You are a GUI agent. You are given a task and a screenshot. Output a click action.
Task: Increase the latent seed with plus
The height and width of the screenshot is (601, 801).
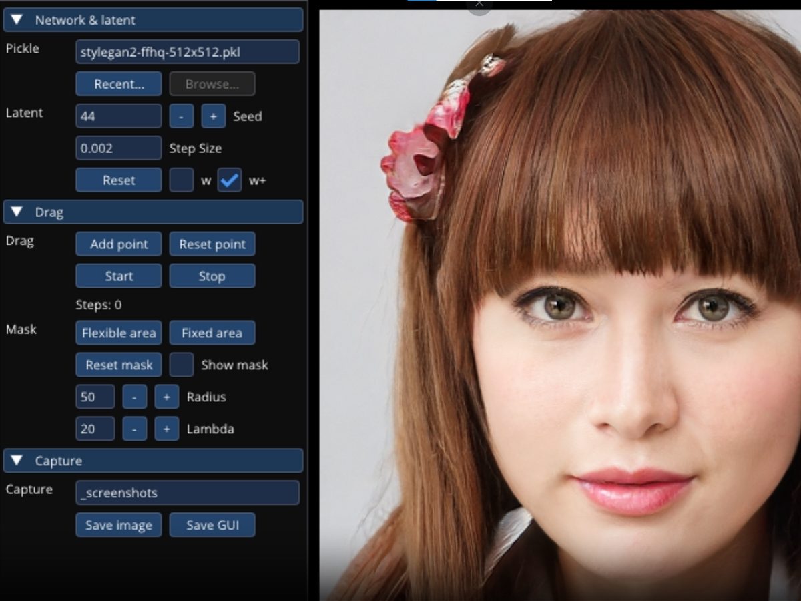pos(213,116)
